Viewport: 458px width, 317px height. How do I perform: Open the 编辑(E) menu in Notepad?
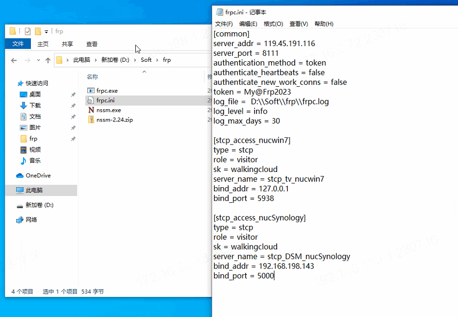(248, 24)
